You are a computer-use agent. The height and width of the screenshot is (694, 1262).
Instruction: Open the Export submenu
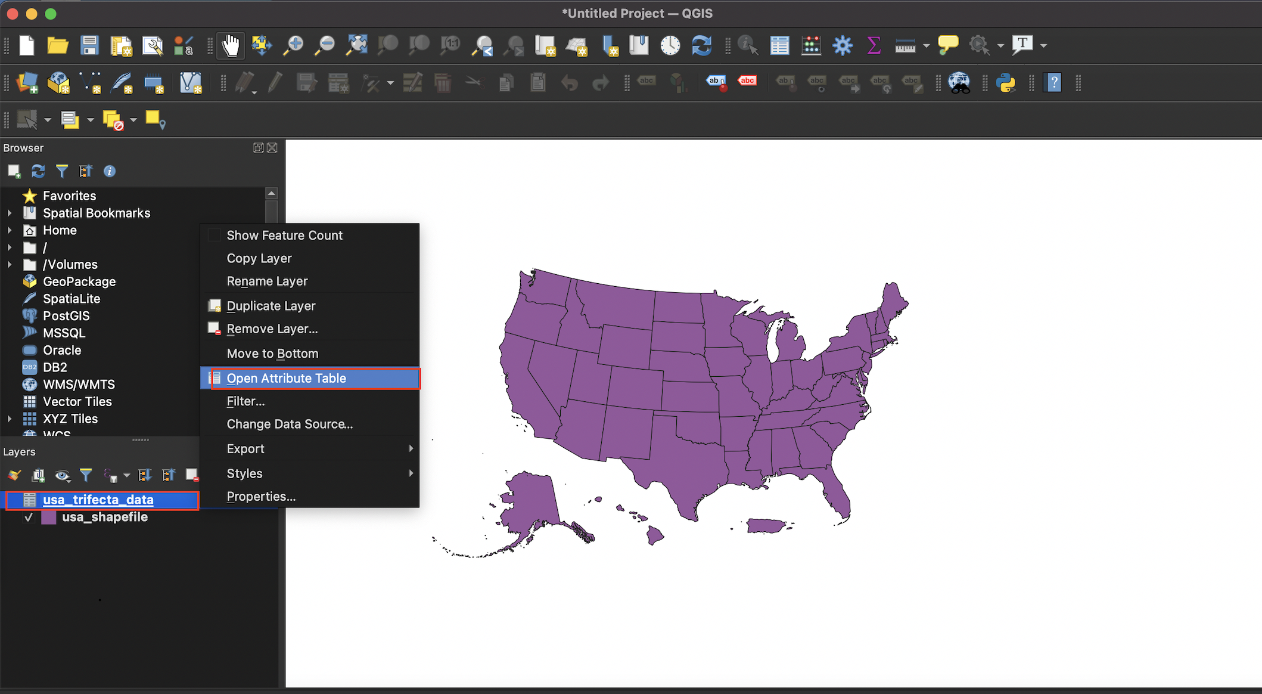tap(245, 448)
